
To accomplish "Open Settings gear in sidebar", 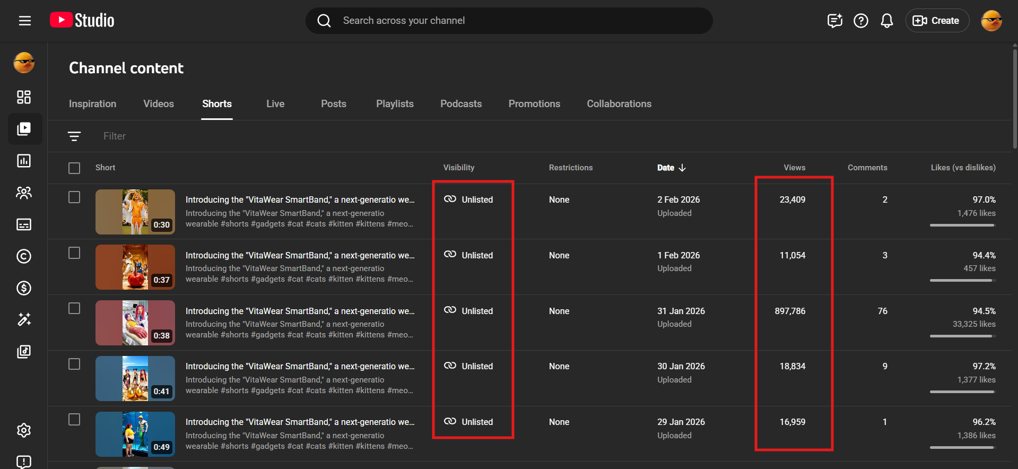I will pyautogui.click(x=24, y=430).
